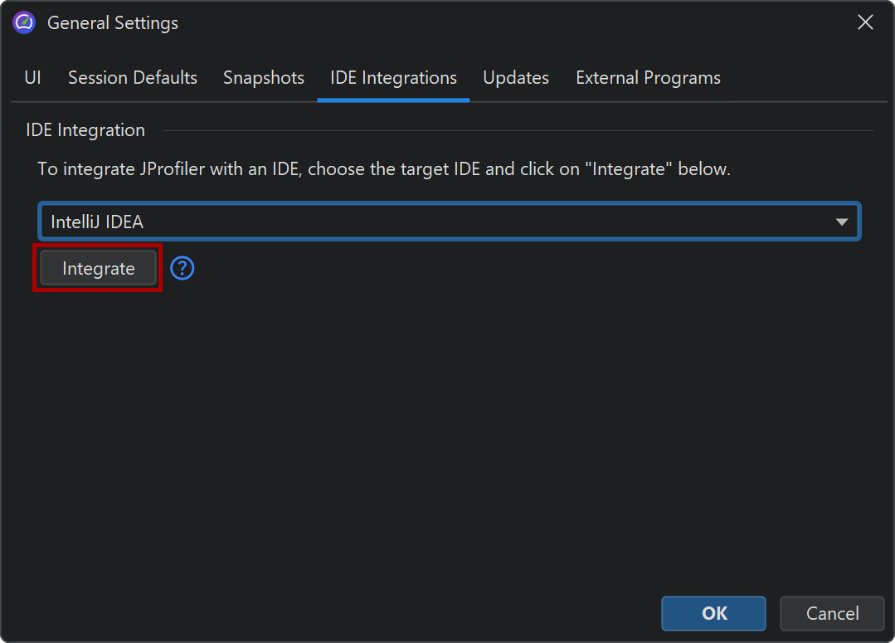Image resolution: width=895 pixels, height=643 pixels.
Task: Dismiss the dialog with Cancel
Action: pos(832,614)
